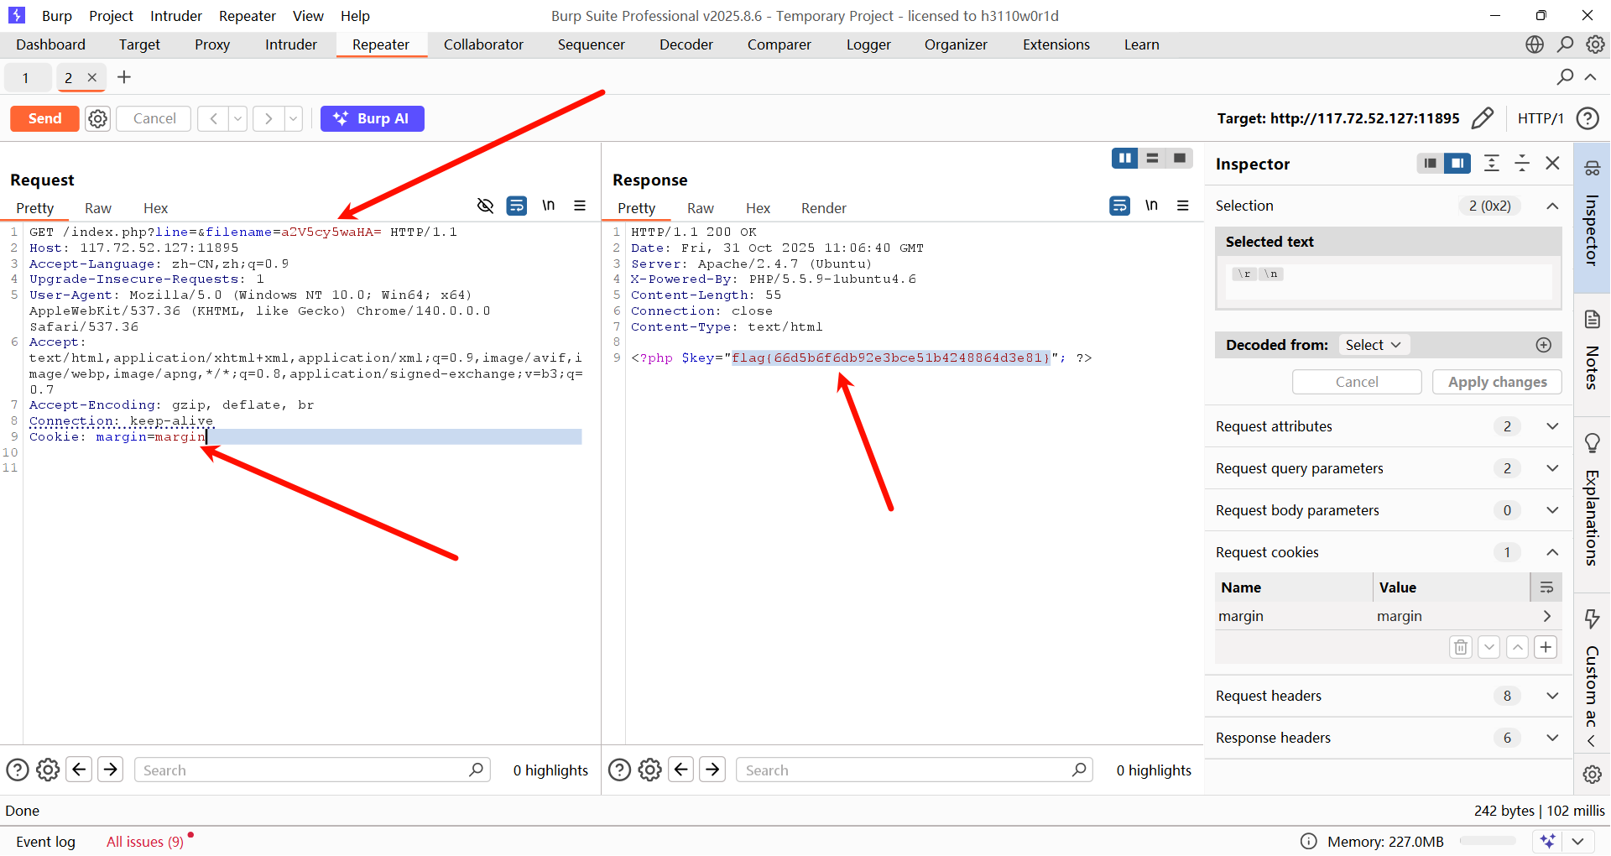This screenshot has width=1611, height=856.
Task: Collapse the Selection section
Action: pyautogui.click(x=1552, y=206)
